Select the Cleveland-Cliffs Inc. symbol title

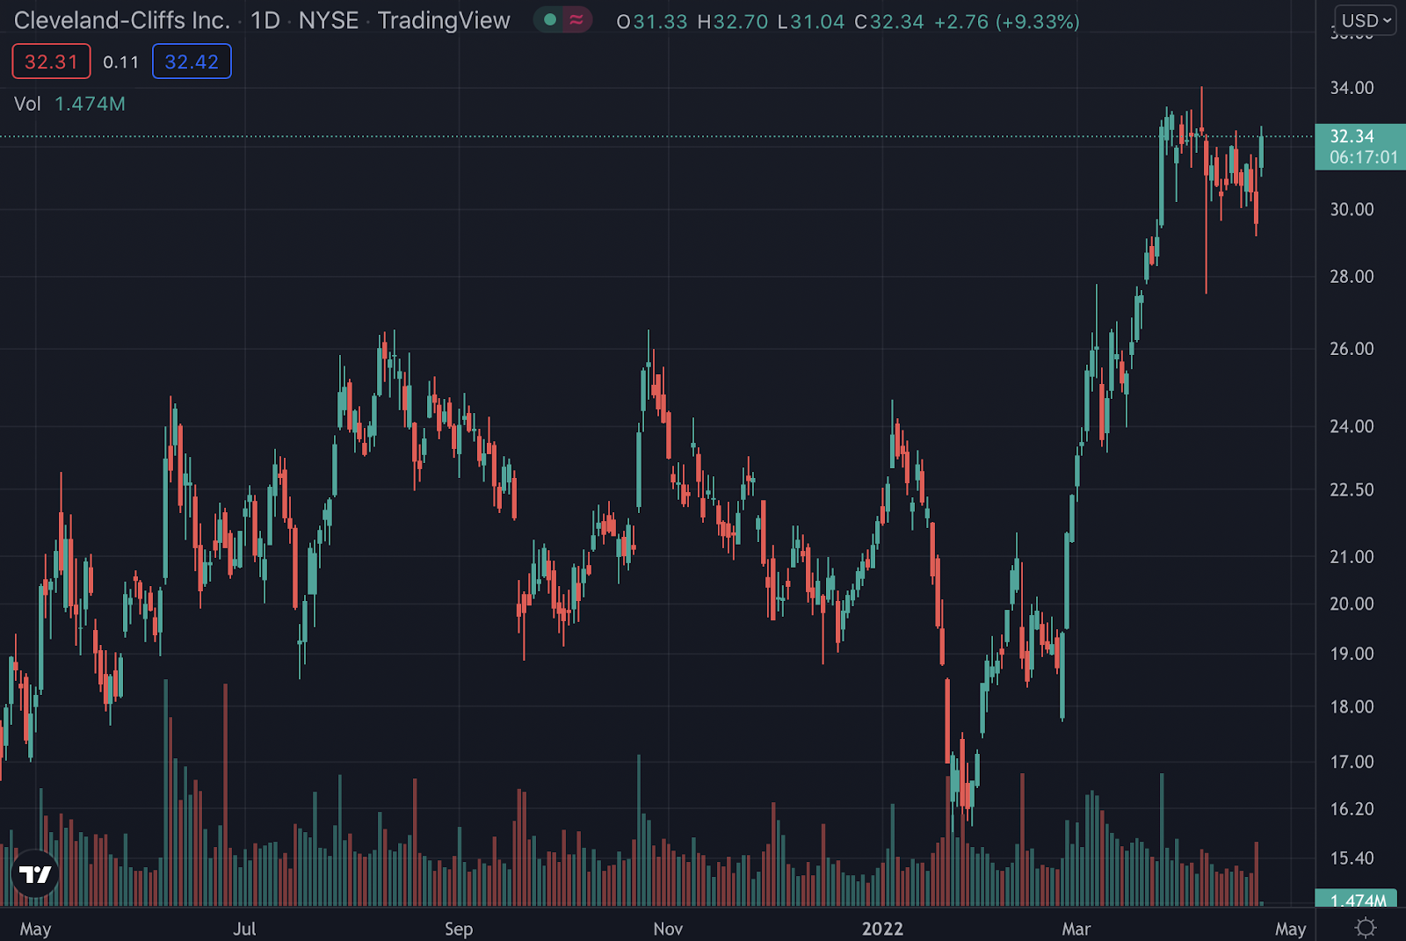click(x=122, y=20)
